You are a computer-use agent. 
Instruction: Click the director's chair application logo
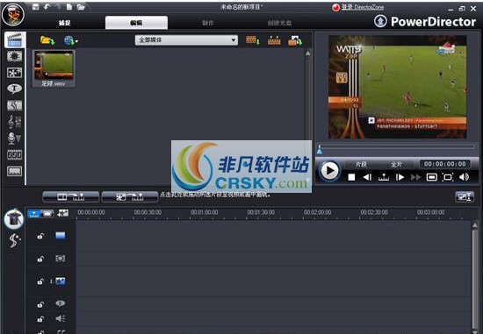coord(13,14)
